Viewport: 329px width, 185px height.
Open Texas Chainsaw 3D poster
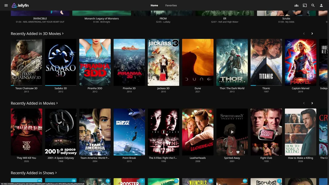point(26,62)
